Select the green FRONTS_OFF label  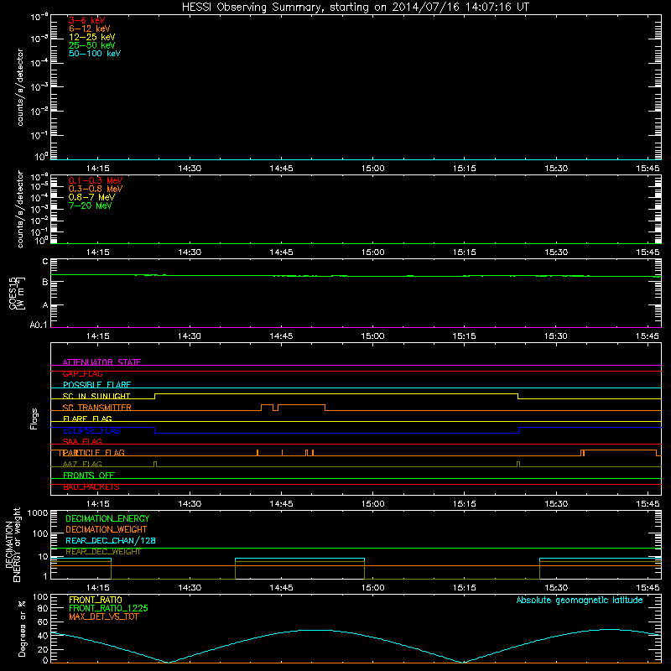click(x=89, y=475)
